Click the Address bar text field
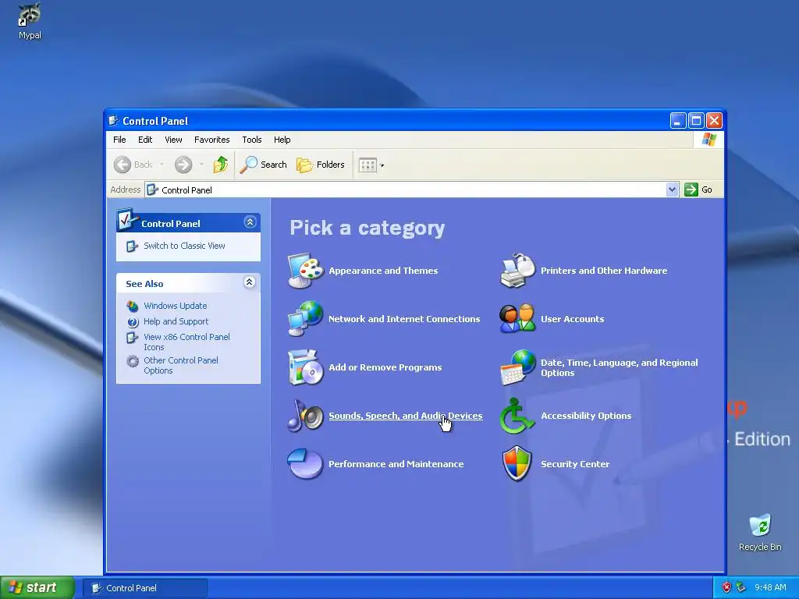Viewport: 799px width, 599px height. click(405, 190)
